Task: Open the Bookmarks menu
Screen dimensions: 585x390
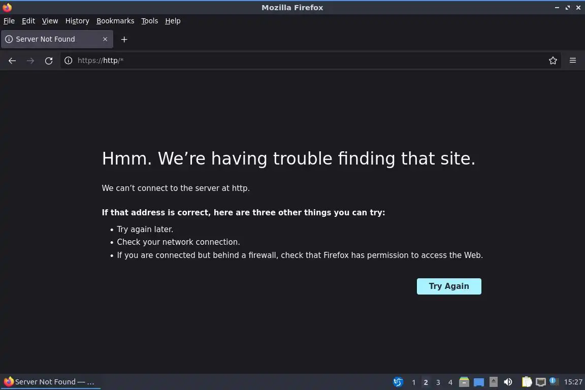Action: (115, 21)
